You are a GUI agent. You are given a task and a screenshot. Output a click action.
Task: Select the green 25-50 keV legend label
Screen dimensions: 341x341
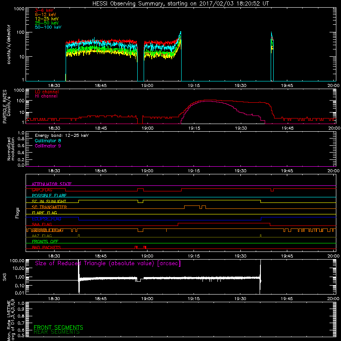point(47,23)
